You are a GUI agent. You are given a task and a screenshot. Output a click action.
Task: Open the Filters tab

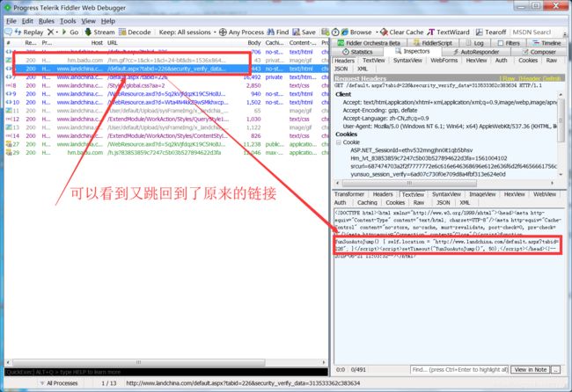pyautogui.click(x=509, y=43)
